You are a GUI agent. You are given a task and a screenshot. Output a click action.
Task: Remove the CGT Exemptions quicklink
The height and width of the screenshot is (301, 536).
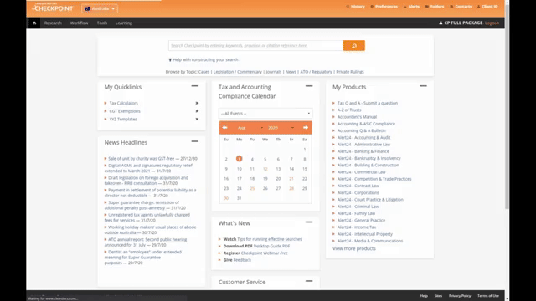point(197,111)
